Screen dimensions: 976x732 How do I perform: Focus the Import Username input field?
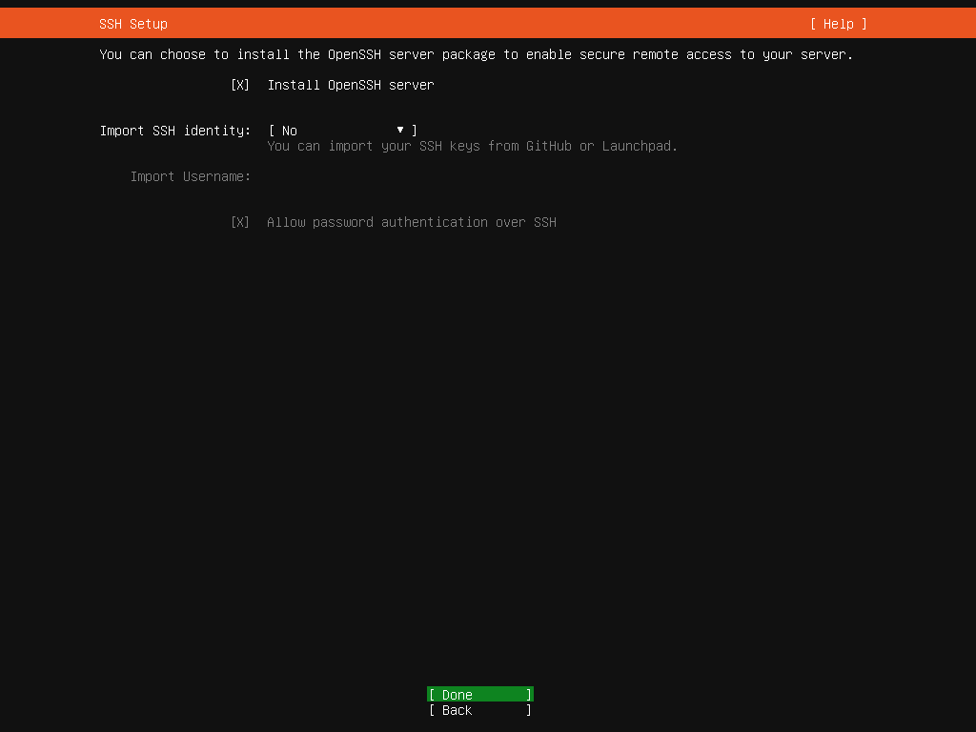[x=381, y=176]
